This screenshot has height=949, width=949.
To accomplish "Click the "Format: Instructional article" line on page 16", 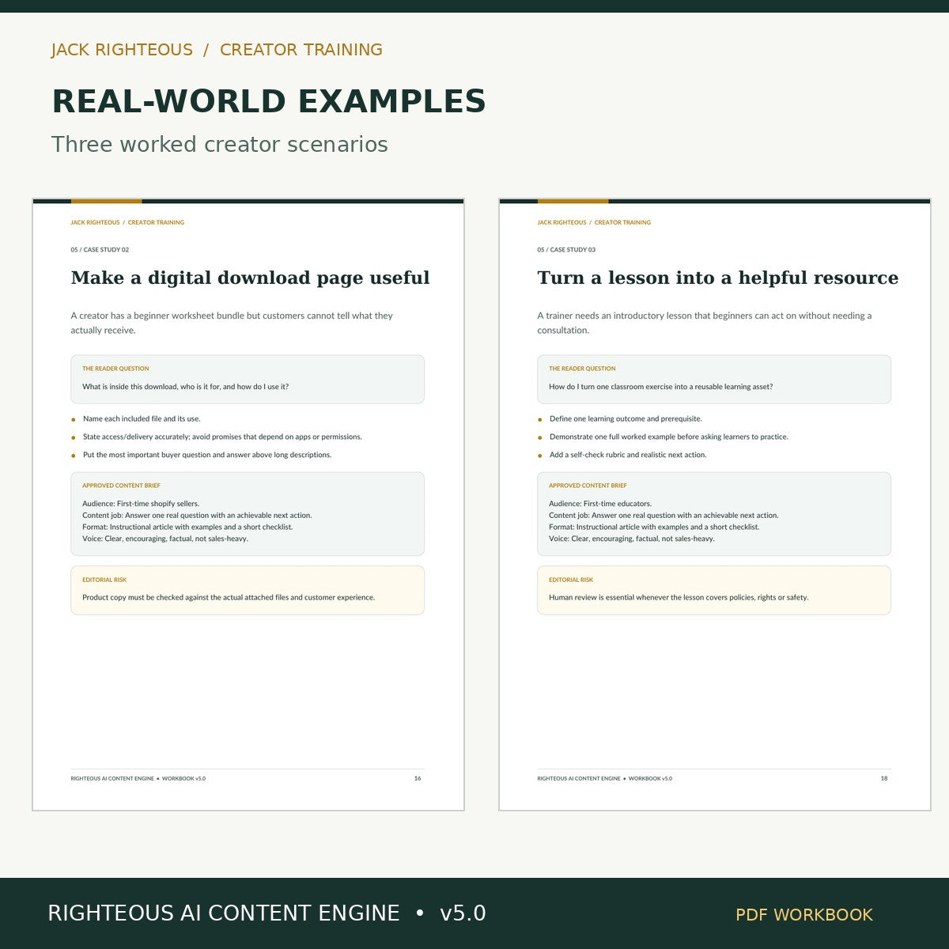I will pos(187,527).
